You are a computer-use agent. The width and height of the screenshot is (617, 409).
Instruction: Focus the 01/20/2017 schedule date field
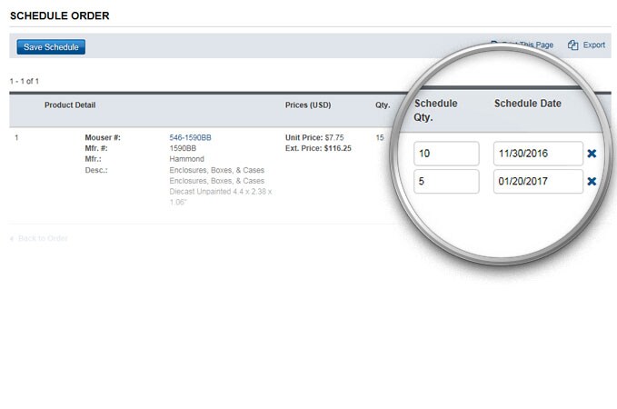(537, 182)
